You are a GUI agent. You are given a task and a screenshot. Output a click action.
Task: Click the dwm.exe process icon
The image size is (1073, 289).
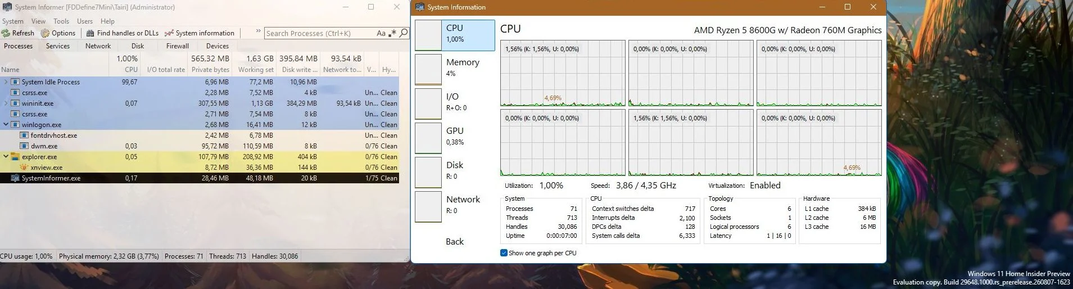[24, 146]
